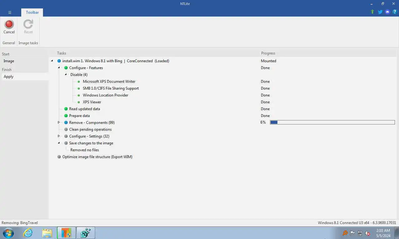Screen dimensions: 399x239
Task: Click the 6% removal progress bar
Action: (x=332, y=123)
